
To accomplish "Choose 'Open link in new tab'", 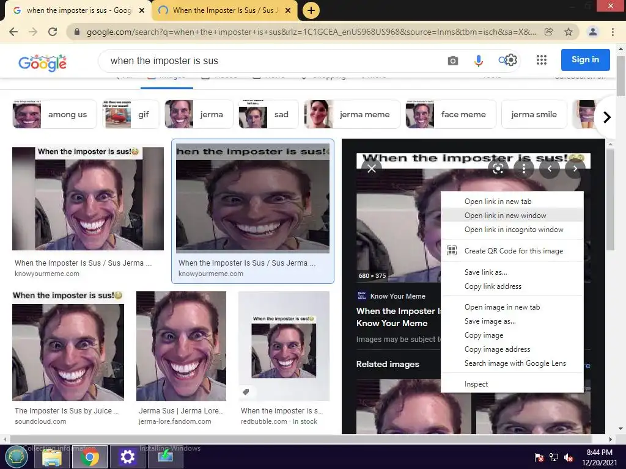I will click(x=512, y=202).
